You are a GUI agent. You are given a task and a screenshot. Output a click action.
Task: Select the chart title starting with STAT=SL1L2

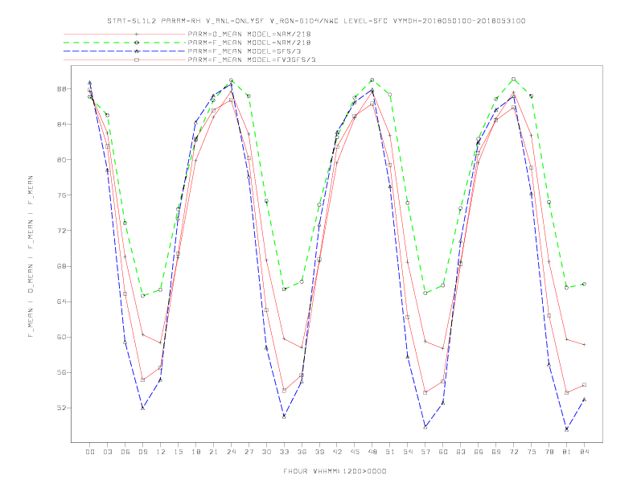(316, 21)
